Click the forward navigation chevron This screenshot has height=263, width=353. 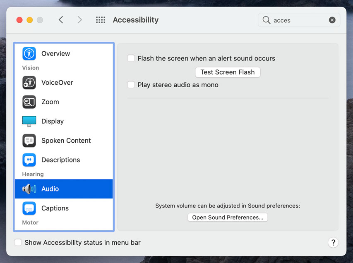tap(79, 19)
